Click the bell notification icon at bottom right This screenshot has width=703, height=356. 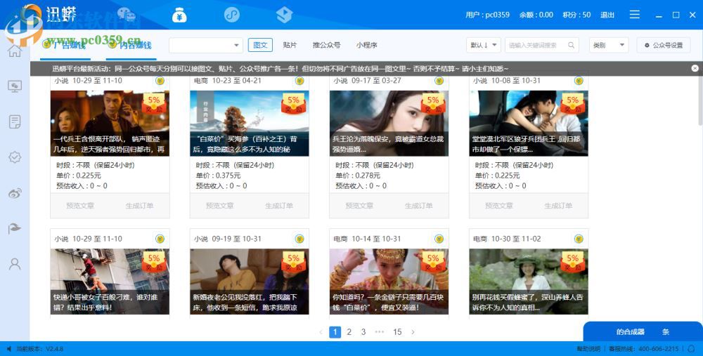[x=691, y=348]
